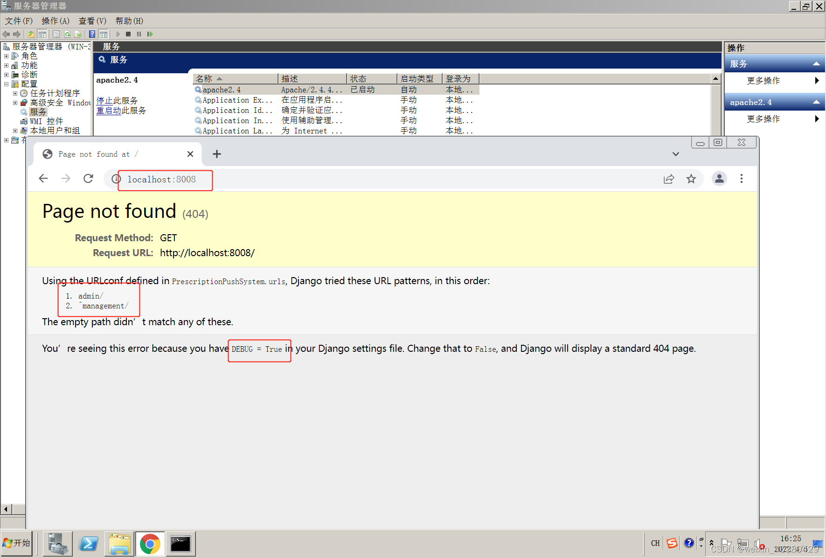Click the Stop Service square icon
826x558 pixels.
coord(128,34)
